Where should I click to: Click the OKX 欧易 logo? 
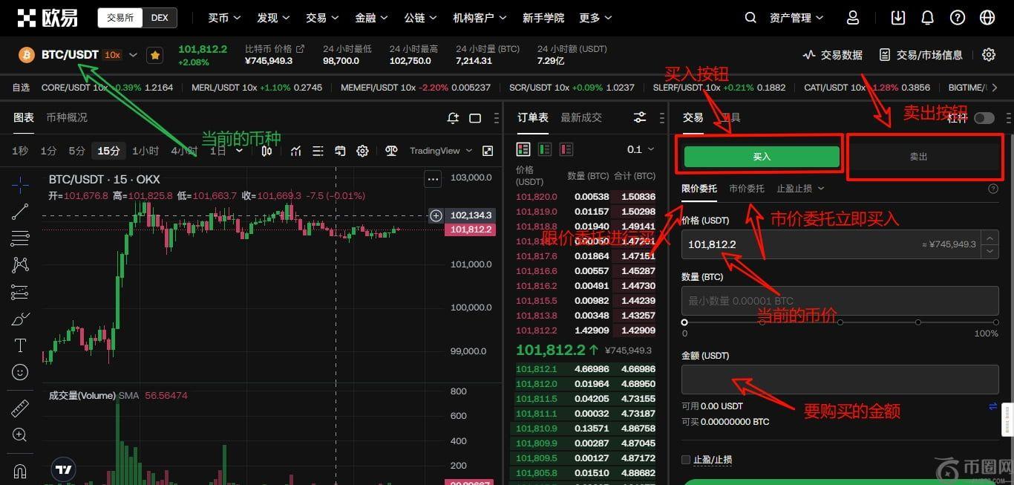(x=48, y=18)
